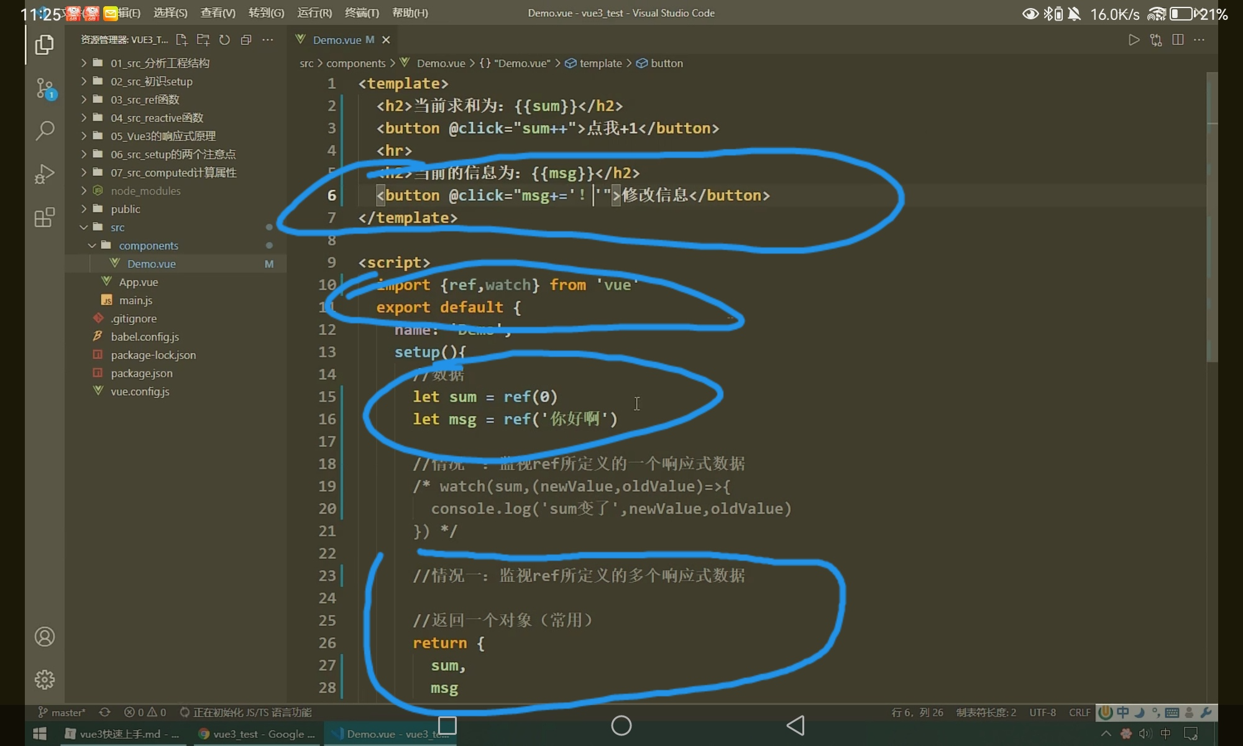Expand the 03_src_ref函数 folder

[145, 99]
